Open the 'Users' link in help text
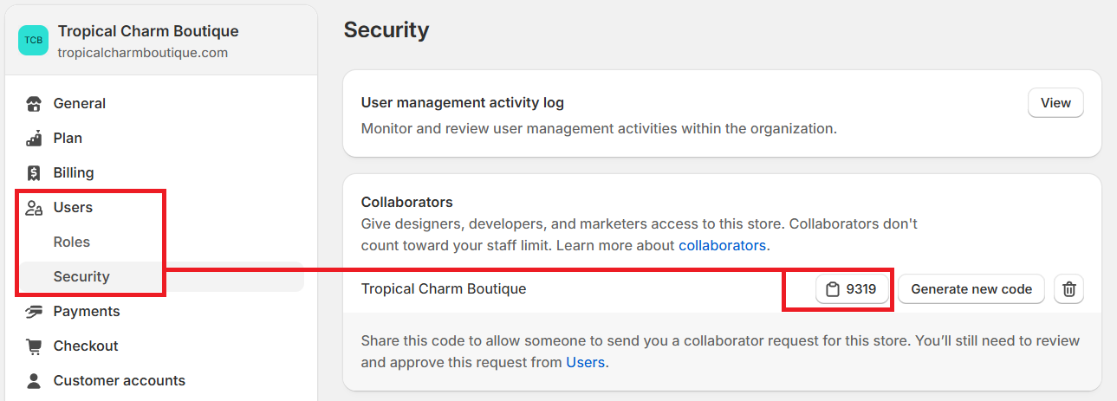The width and height of the screenshot is (1117, 401). pyautogui.click(x=586, y=363)
